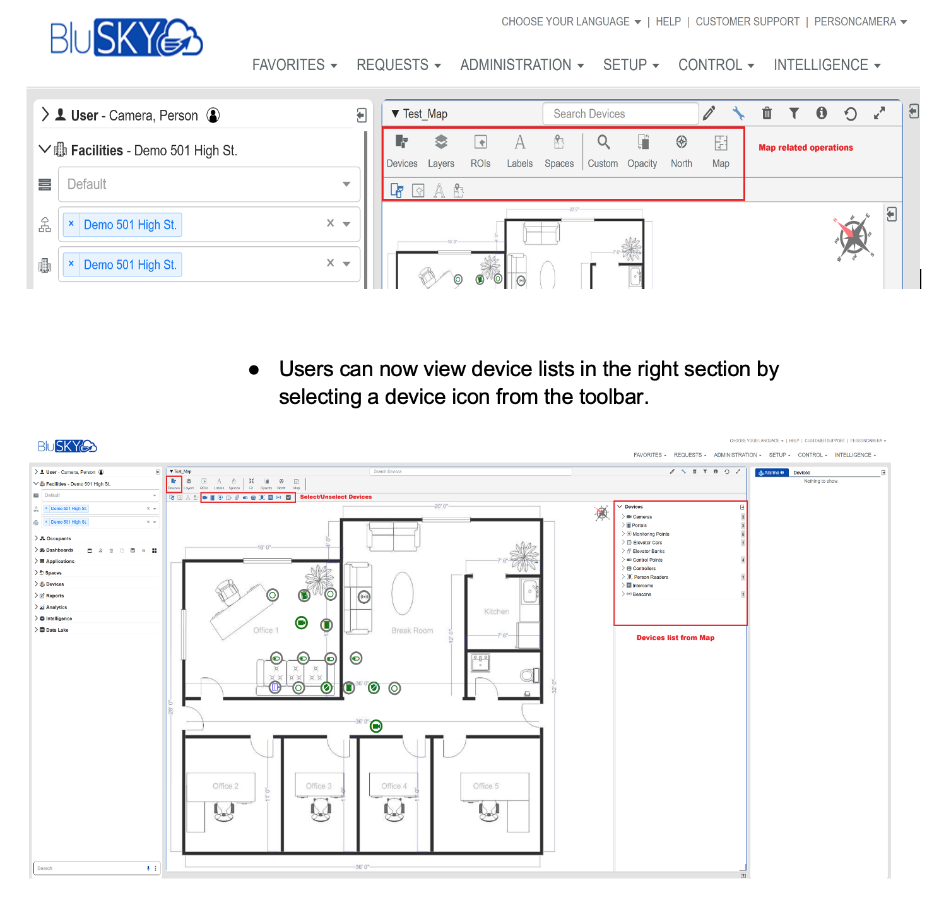Click the CUSTOMER SUPPORT link
The width and height of the screenshot is (939, 905).
point(747,21)
